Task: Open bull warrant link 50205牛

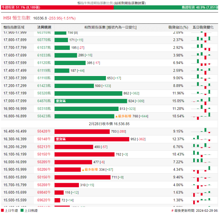Action: 44,162
